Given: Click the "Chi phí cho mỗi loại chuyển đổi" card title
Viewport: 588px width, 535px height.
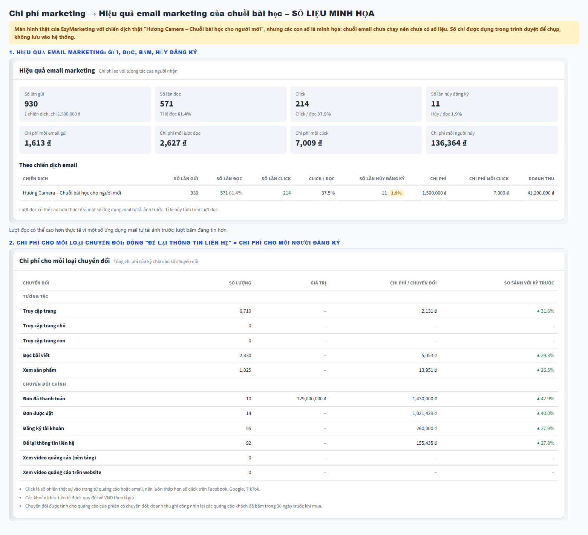Looking at the screenshot, I should click(x=64, y=261).
